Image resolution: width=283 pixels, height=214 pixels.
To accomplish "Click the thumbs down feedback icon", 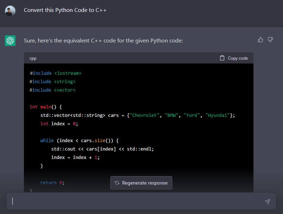I will (270, 40).
